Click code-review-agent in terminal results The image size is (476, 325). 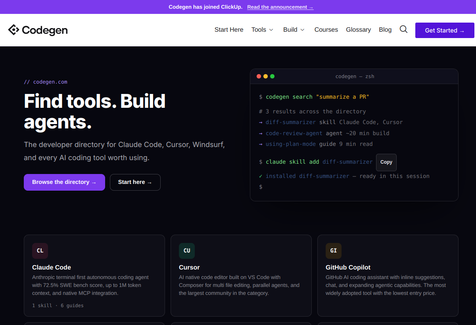point(294,133)
